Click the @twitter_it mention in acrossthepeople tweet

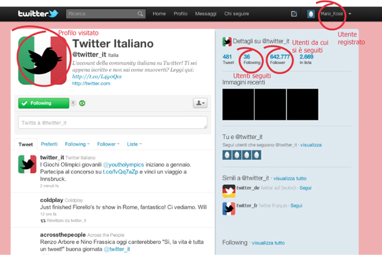point(116,249)
